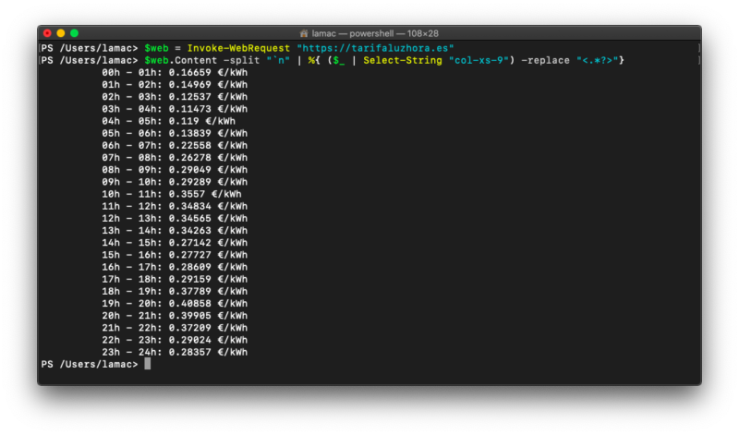This screenshot has height=435, width=739.
Task: Click the 00h – 01h price line
Action: click(x=175, y=73)
